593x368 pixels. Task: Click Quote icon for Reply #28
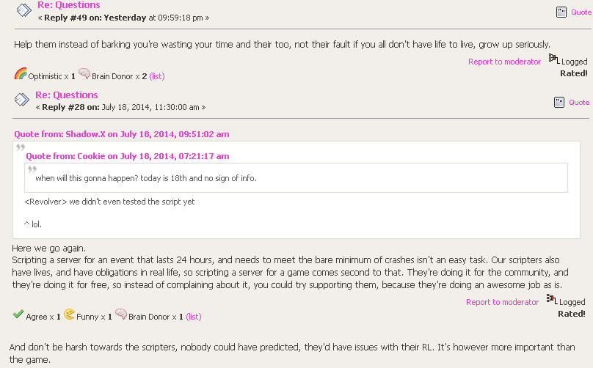tap(559, 102)
